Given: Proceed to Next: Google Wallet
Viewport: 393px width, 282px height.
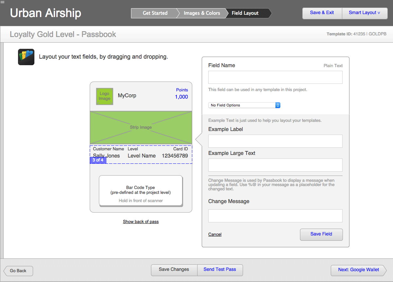Looking at the screenshot, I should [359, 270].
